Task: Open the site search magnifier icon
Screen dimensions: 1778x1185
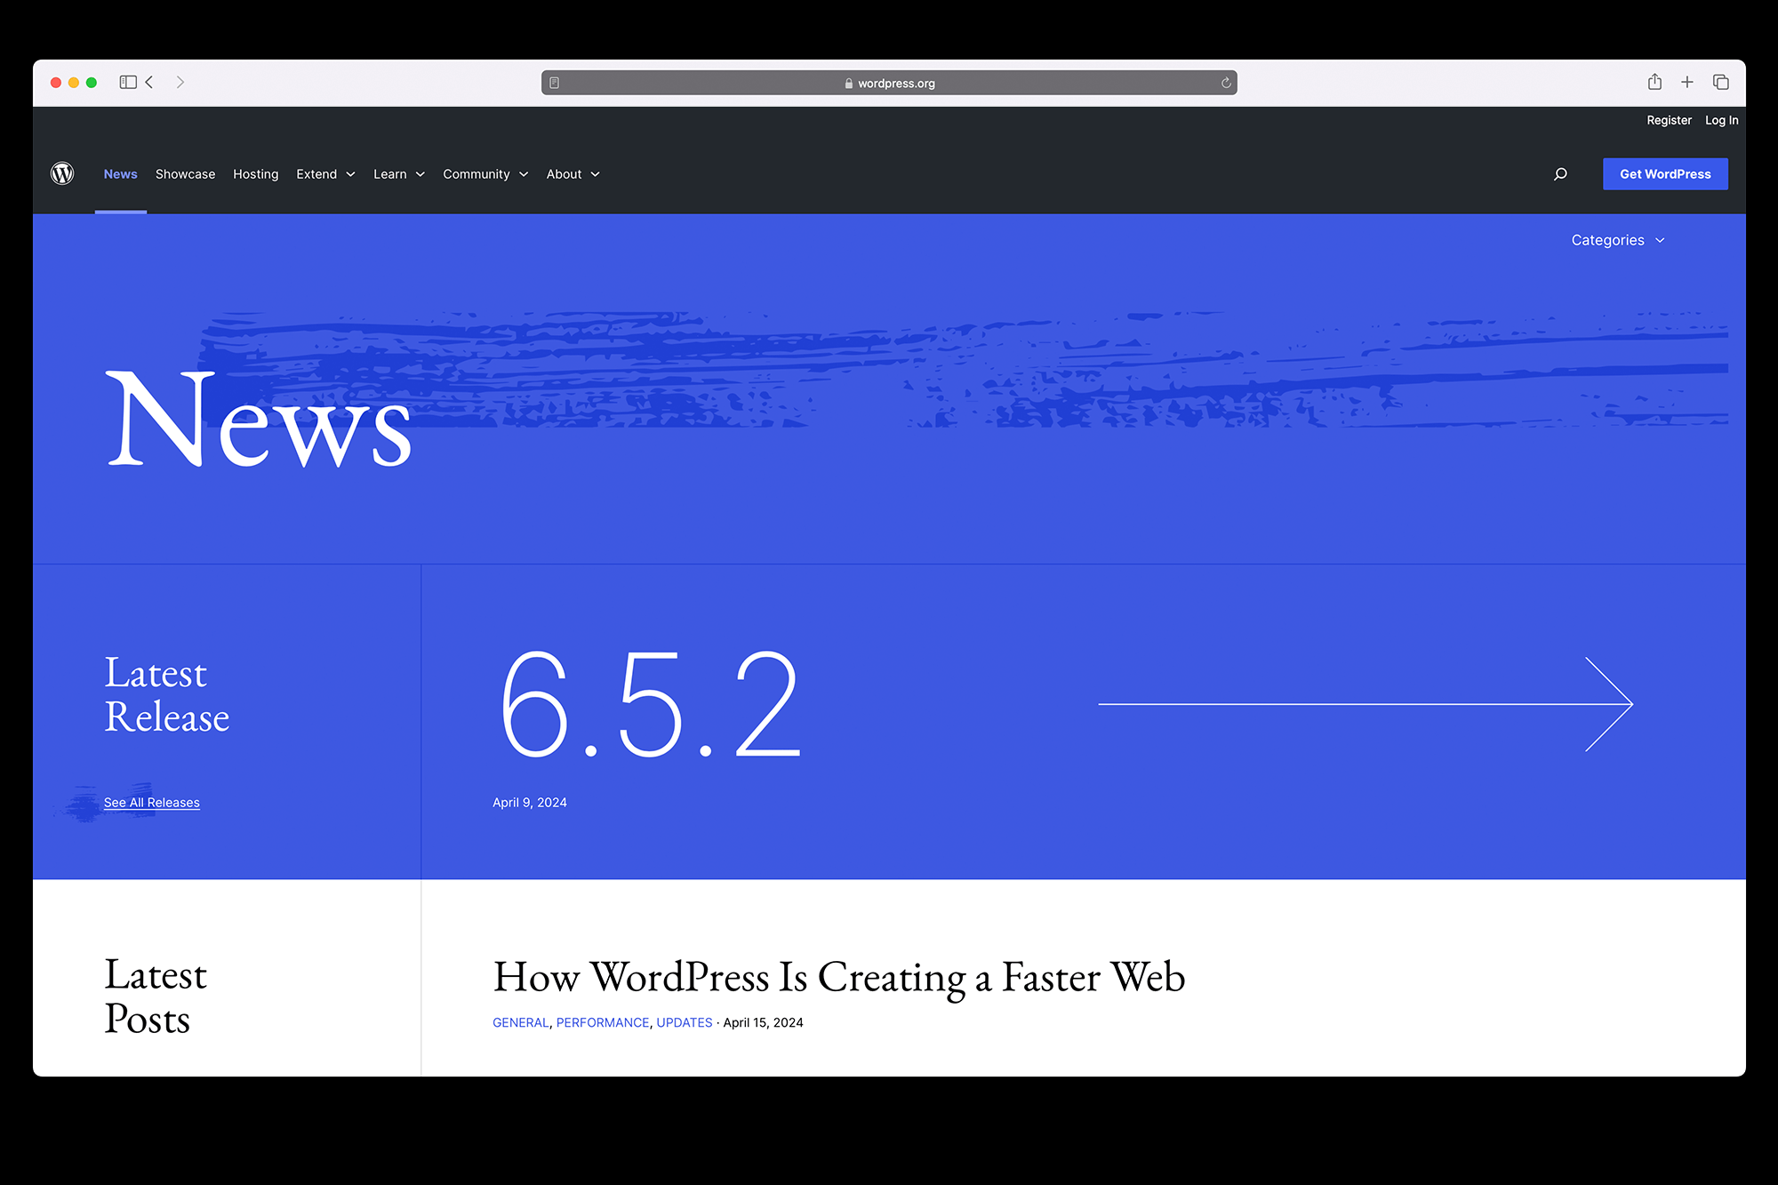Action: (x=1560, y=174)
